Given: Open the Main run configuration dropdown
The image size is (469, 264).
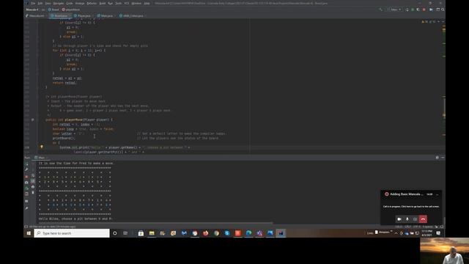Looking at the screenshot, I should 394,10.
